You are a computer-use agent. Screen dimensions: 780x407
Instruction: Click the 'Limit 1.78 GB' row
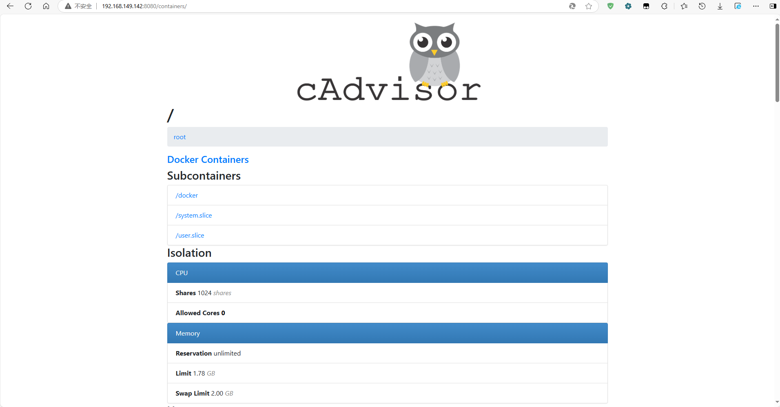[x=388, y=374]
